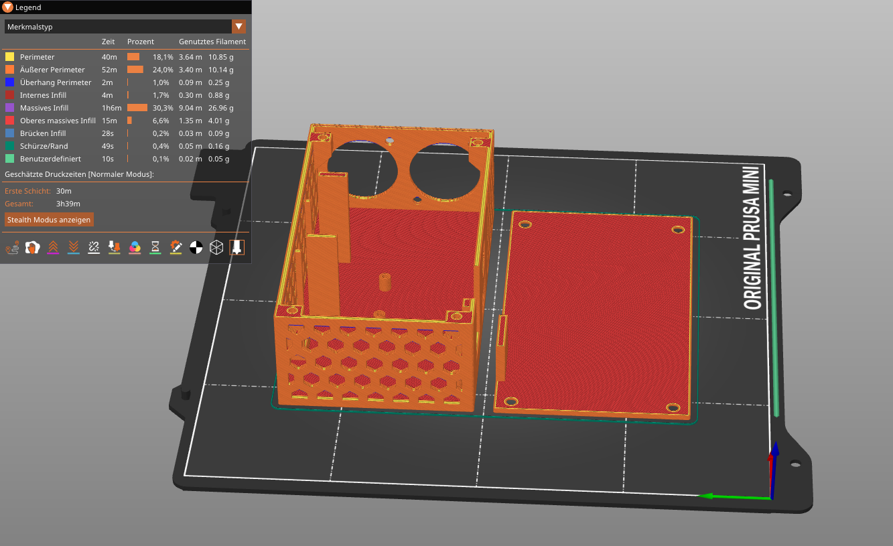Viewport: 893px width, 546px height.
Task: Toggle tool changes marker icon
Action: 114,247
